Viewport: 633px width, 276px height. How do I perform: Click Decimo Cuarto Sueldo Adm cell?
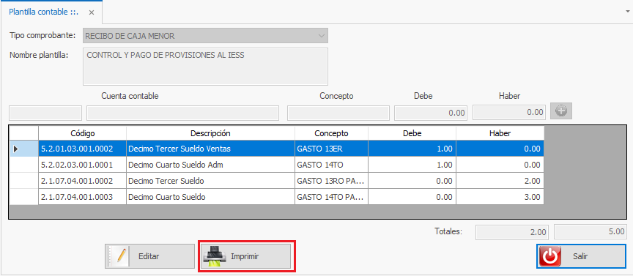(x=210, y=165)
